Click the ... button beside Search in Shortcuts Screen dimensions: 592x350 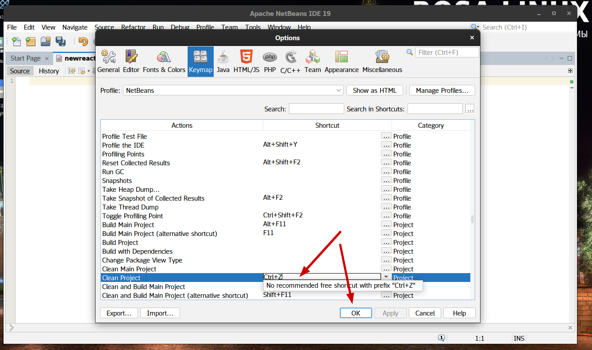click(x=470, y=109)
